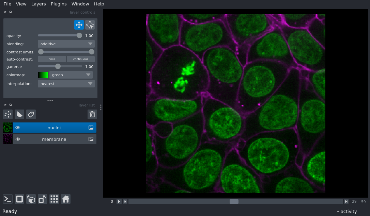Enable continuous auto-contrast
This screenshot has height=216, width=370.
[80, 59]
